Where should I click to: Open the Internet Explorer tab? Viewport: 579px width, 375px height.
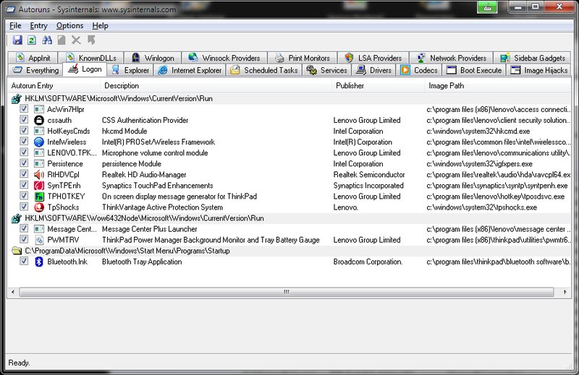coord(190,70)
